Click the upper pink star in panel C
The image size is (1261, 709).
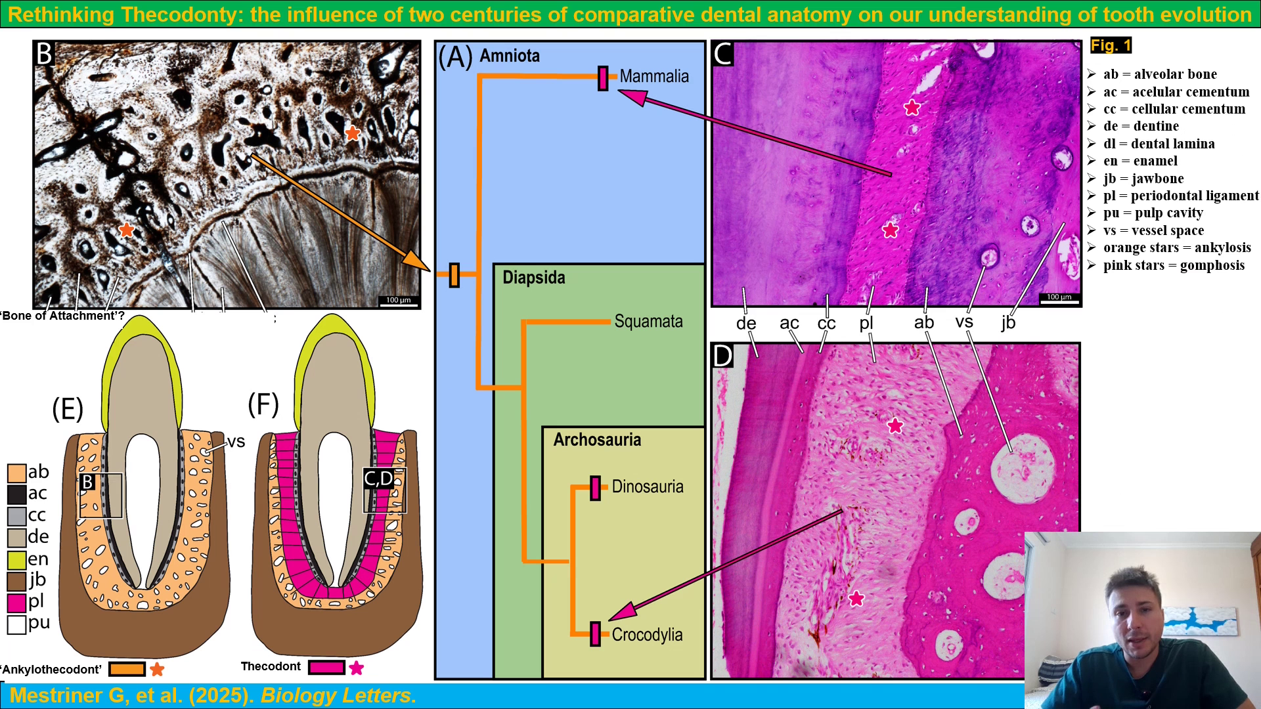(912, 108)
